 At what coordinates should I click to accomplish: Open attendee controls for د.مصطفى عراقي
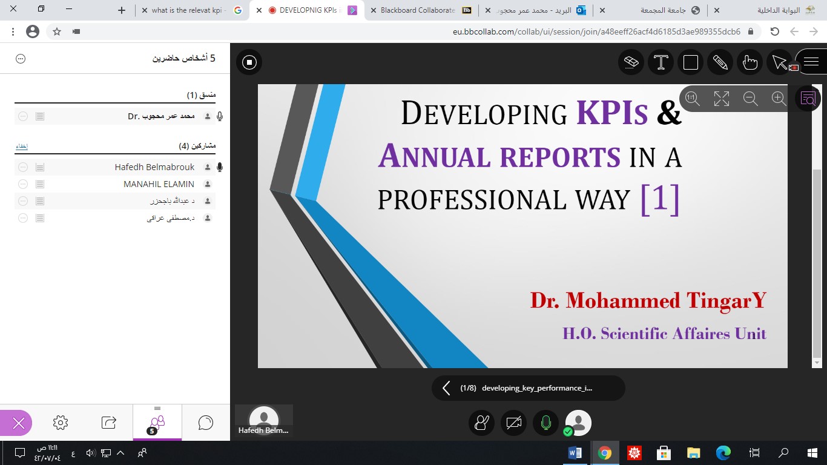(x=23, y=218)
